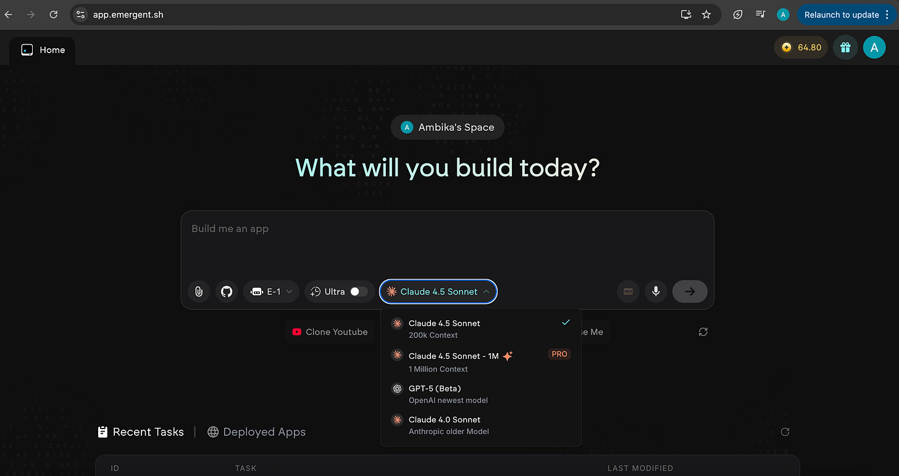
Task: Click the ID column header
Action: coord(115,468)
